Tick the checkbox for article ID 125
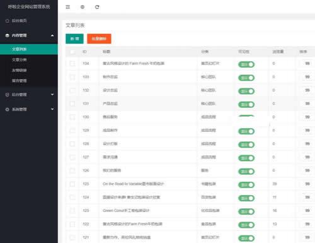Image resolution: width=315 pixels, height=243 pixels. pyautogui.click(x=72, y=184)
